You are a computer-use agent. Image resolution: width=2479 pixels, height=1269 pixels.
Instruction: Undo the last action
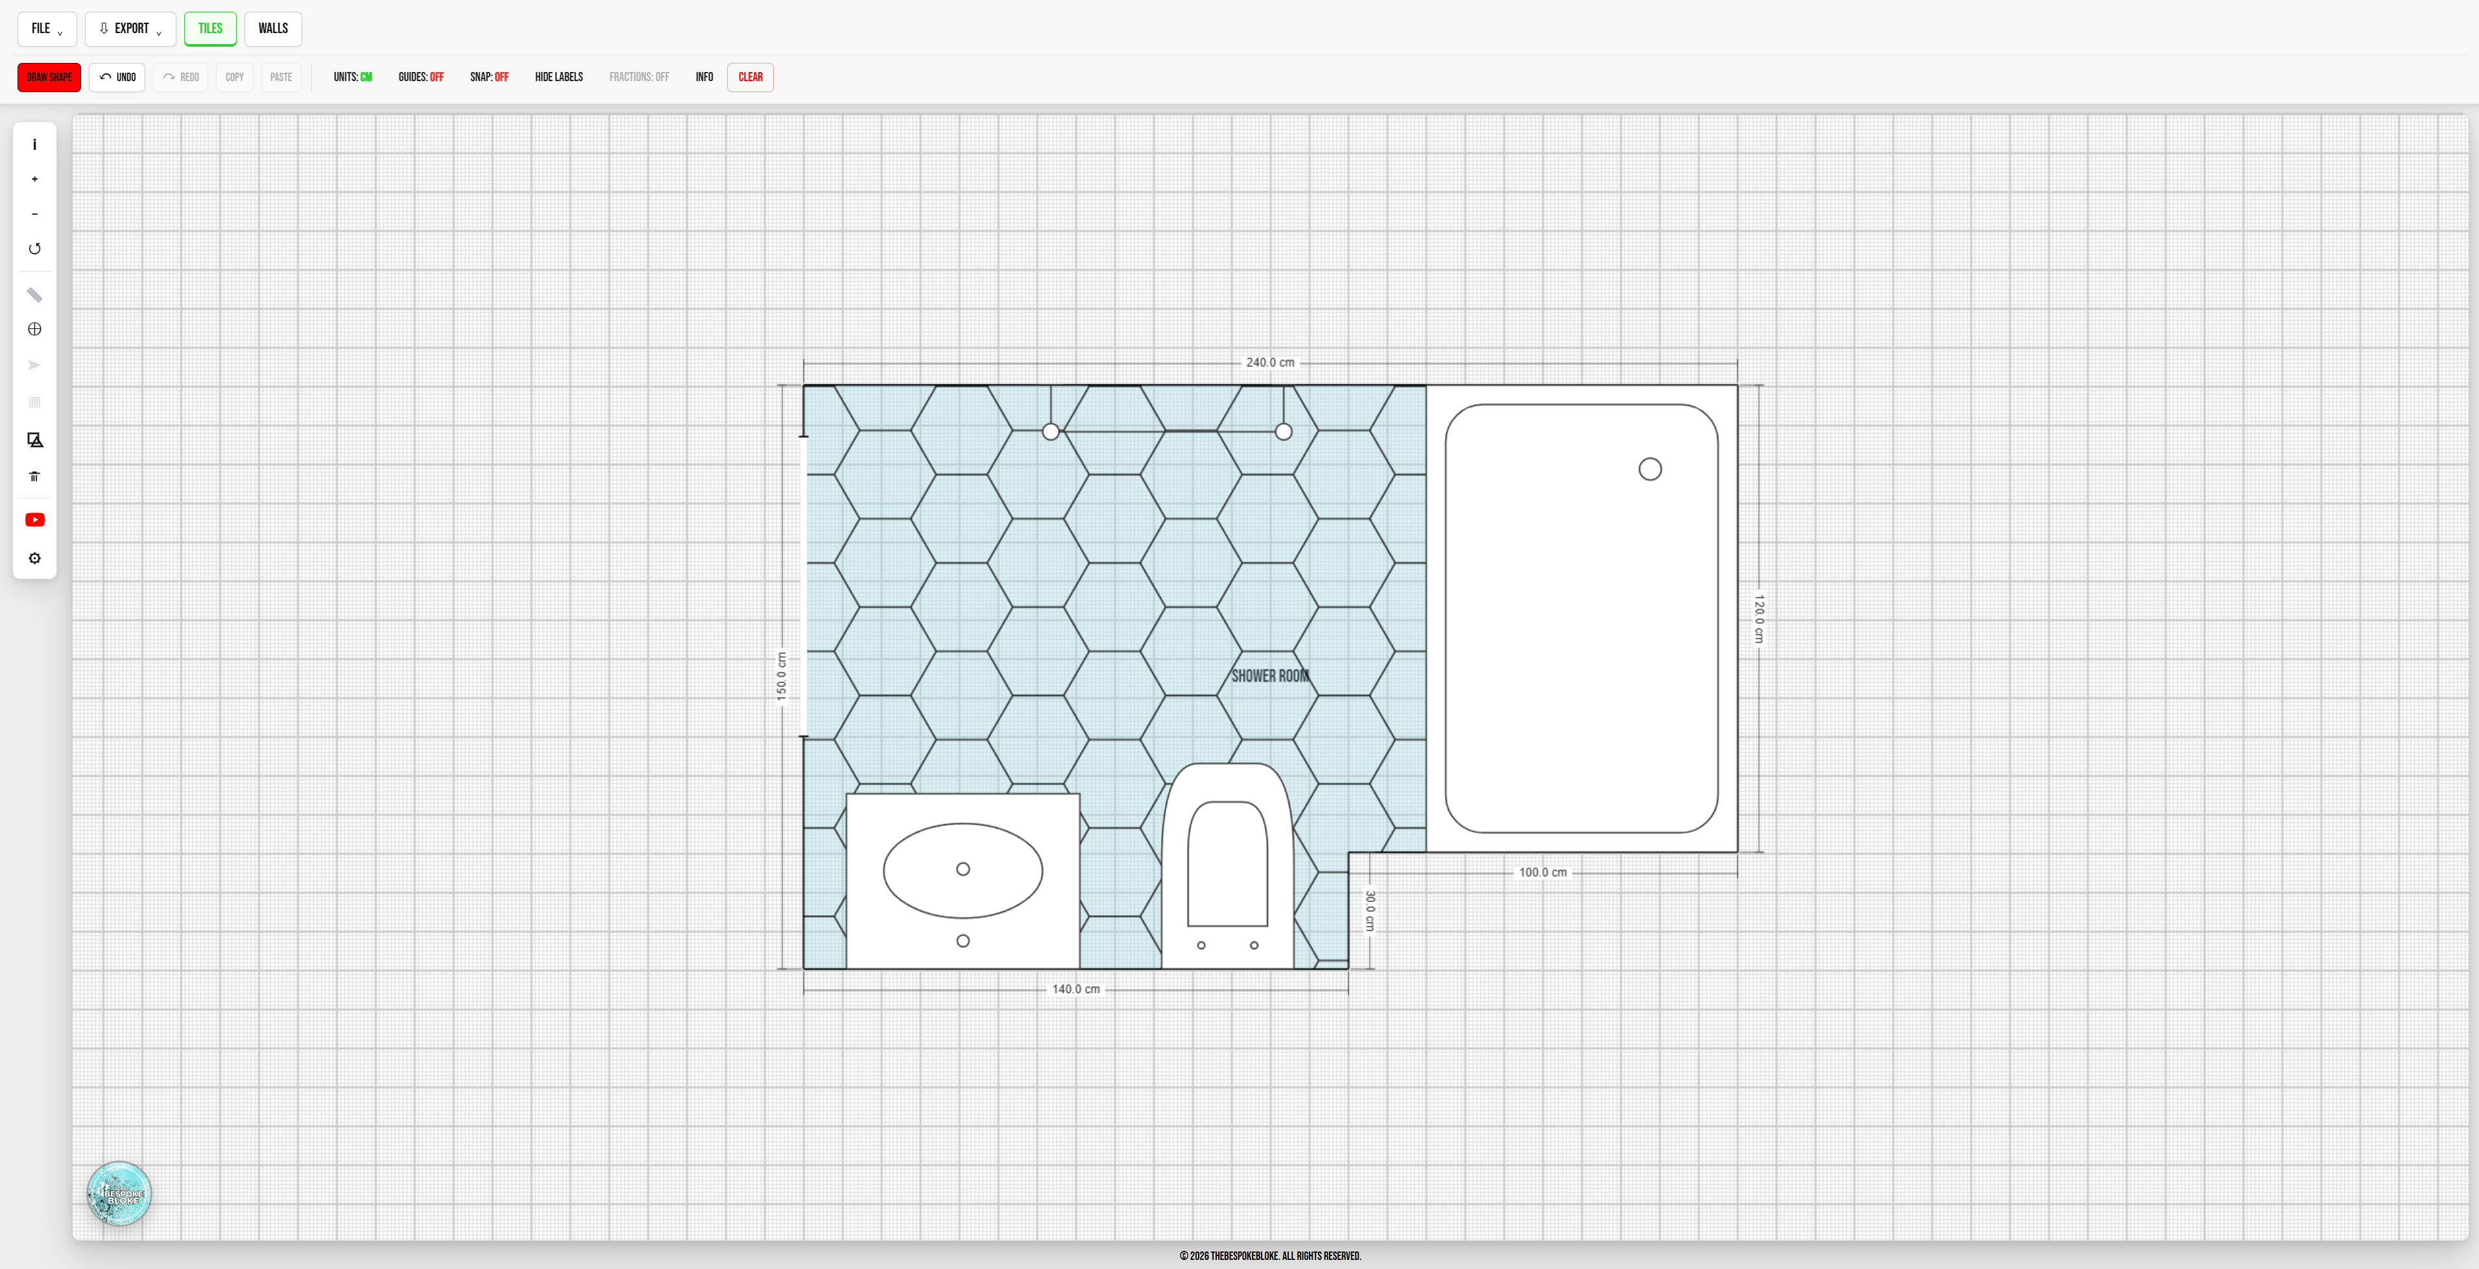[117, 77]
